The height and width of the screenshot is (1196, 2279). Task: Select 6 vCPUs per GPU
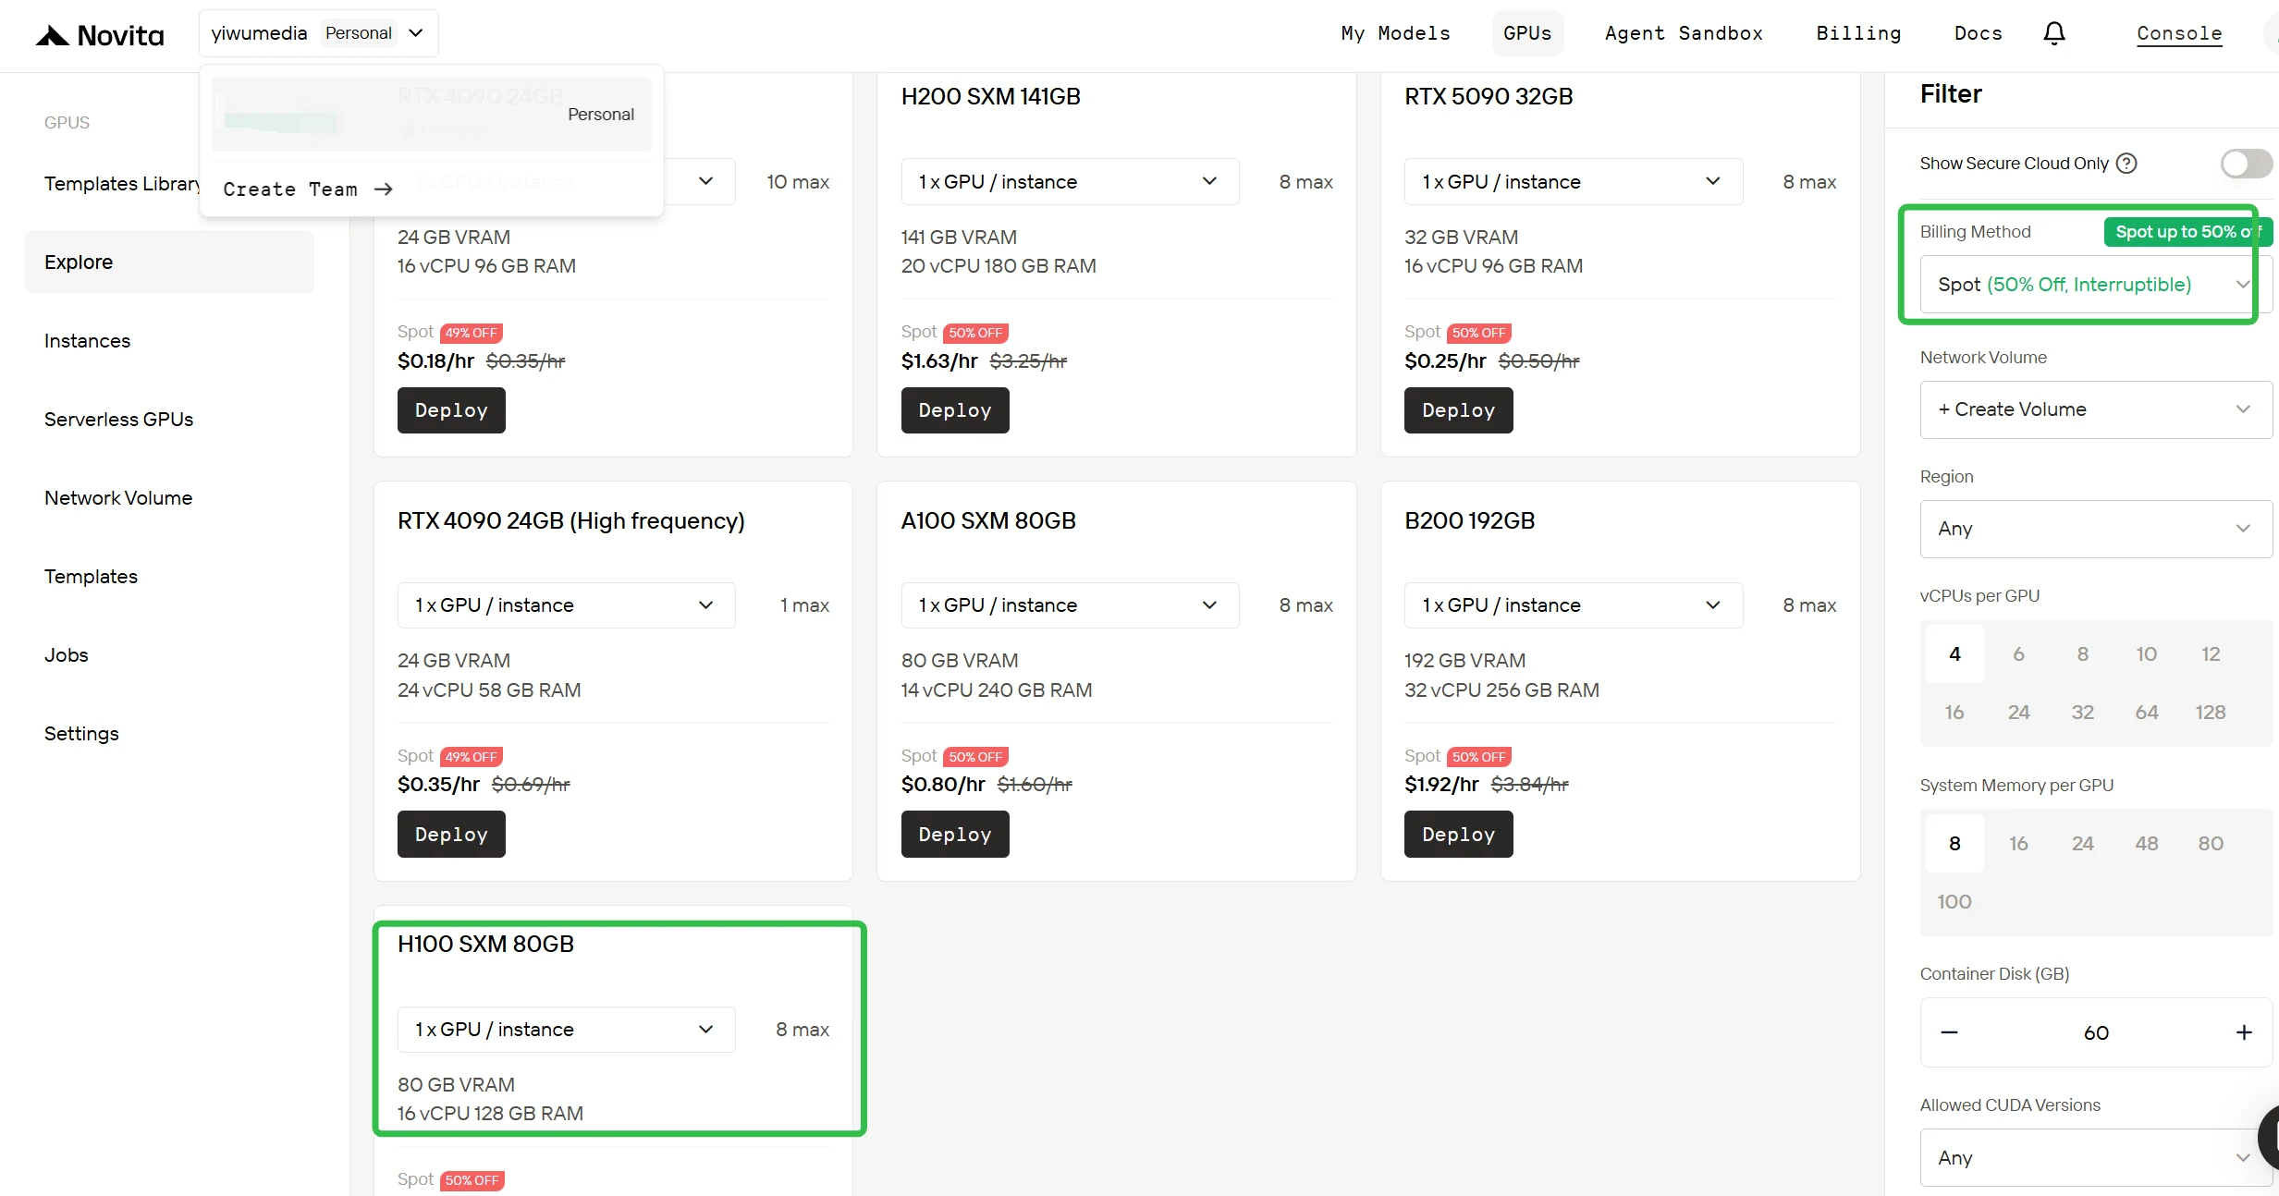coord(2018,654)
